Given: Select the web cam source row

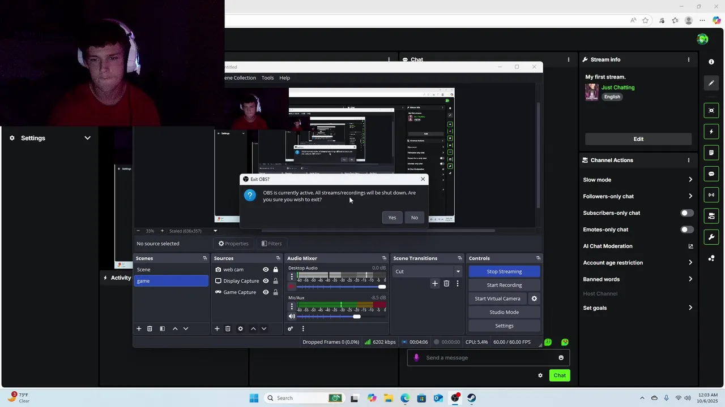Looking at the screenshot, I should pyautogui.click(x=246, y=270).
